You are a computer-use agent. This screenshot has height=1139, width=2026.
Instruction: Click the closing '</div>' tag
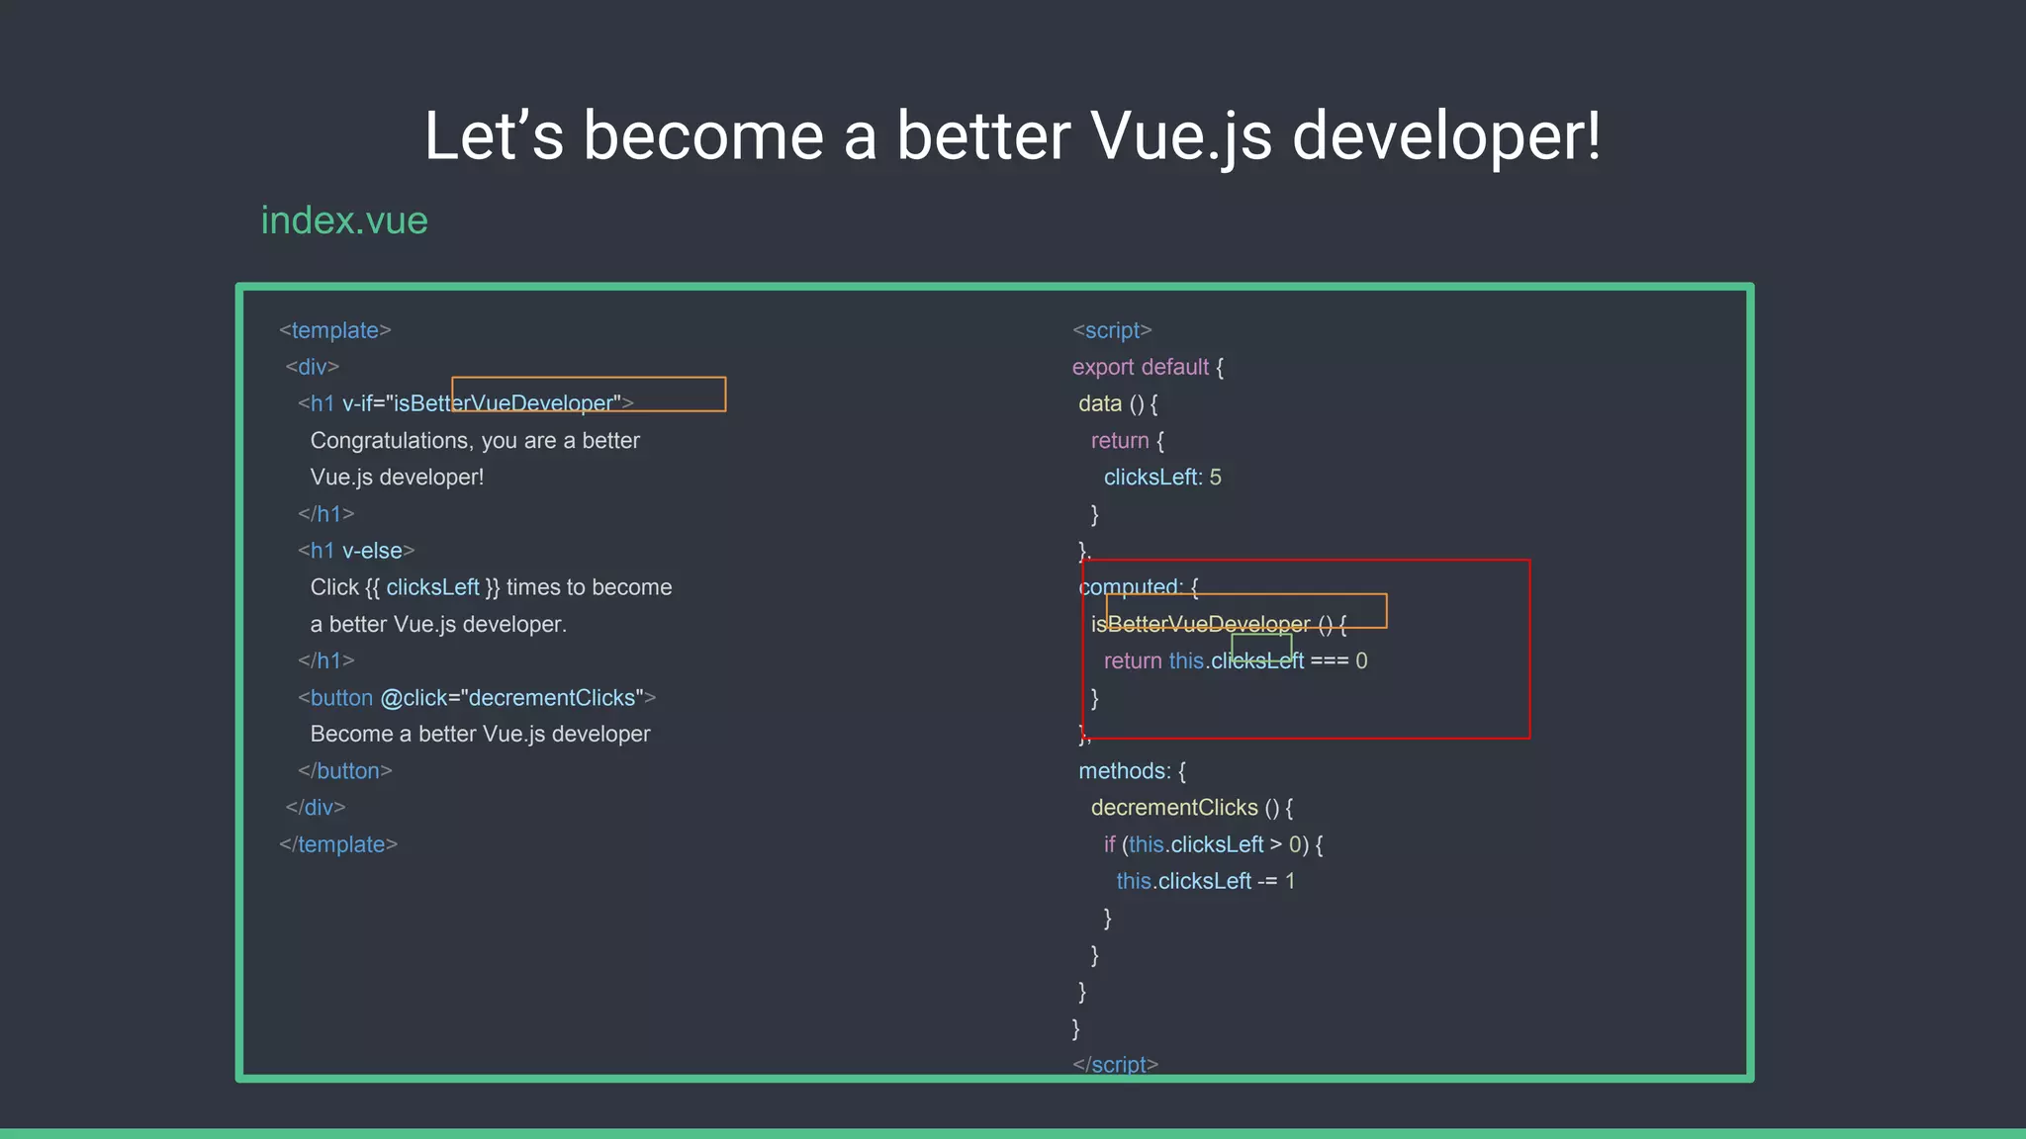[316, 807]
